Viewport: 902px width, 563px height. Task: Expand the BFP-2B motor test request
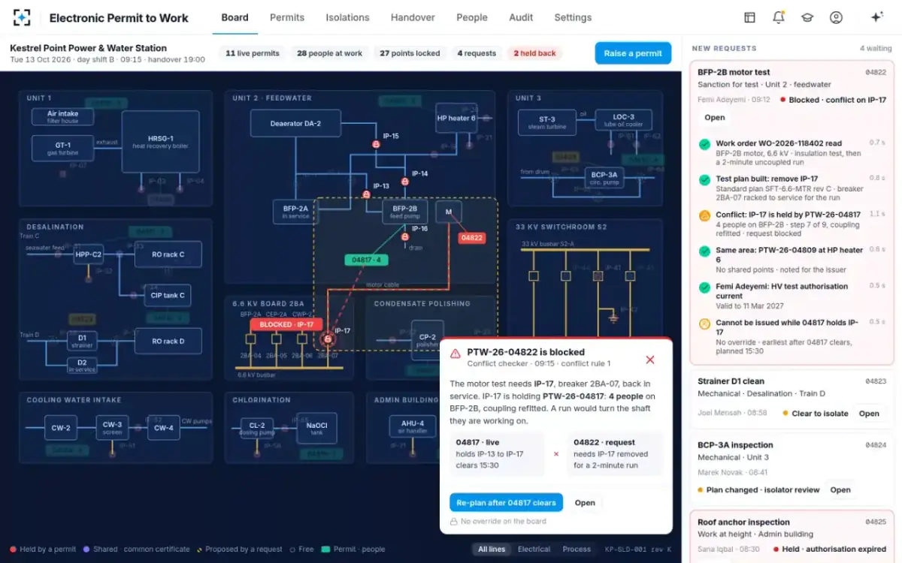tap(715, 117)
